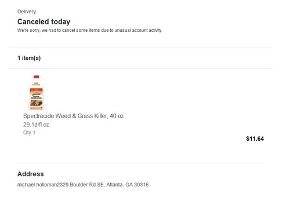Click the Address section heading
Viewport: 290px width, 212px height.
click(x=31, y=174)
